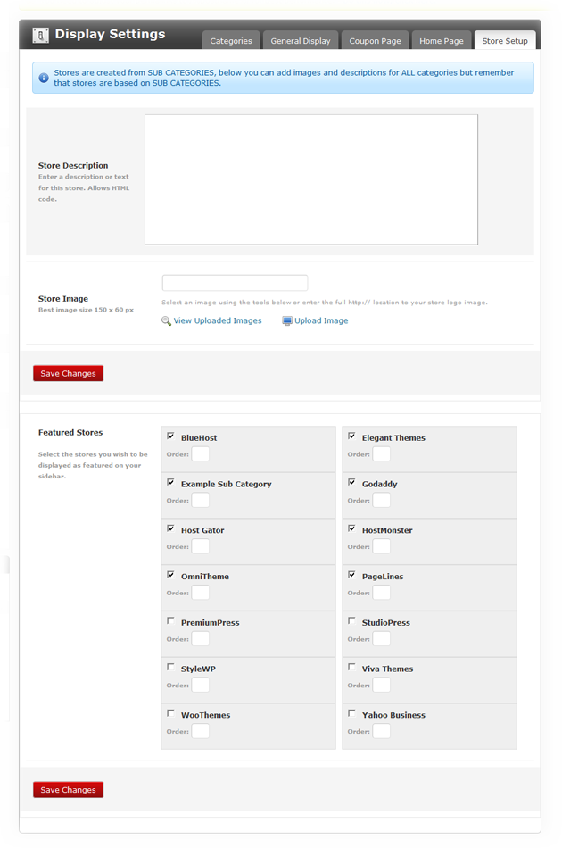562x848 pixels.
Task: Uncheck the BlueHost featured store
Action: coord(170,436)
